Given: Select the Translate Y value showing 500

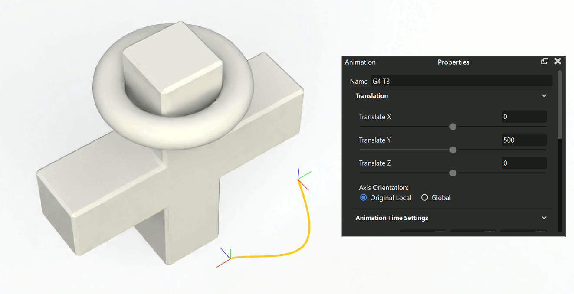Looking at the screenshot, I should pyautogui.click(x=524, y=140).
